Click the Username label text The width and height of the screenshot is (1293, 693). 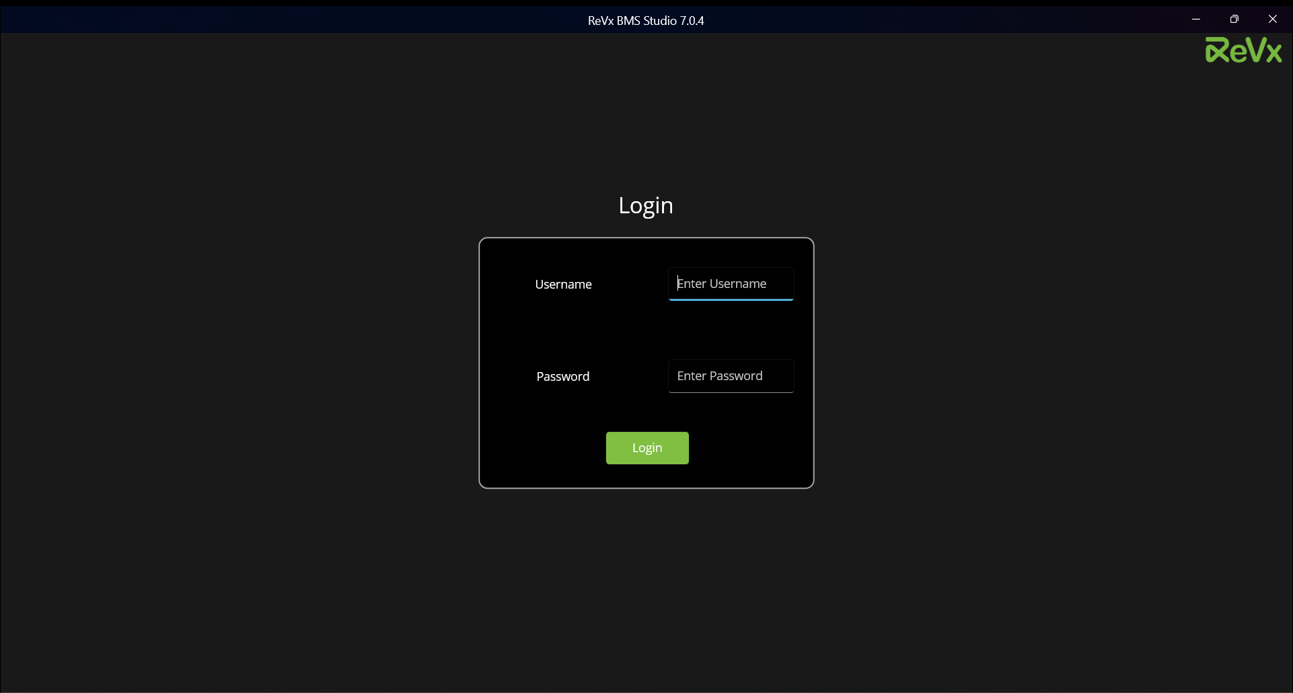(563, 285)
